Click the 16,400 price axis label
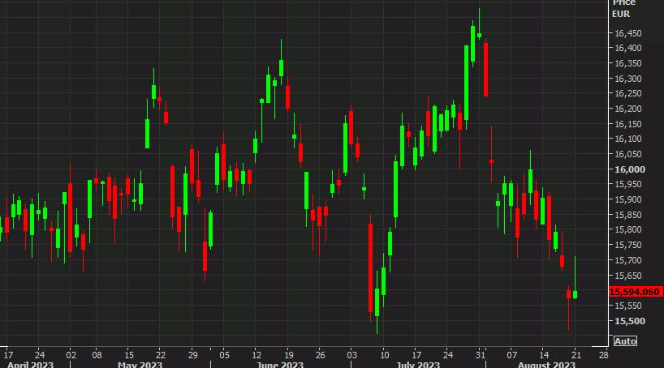Image resolution: width=664 pixels, height=368 pixels. pos(628,48)
